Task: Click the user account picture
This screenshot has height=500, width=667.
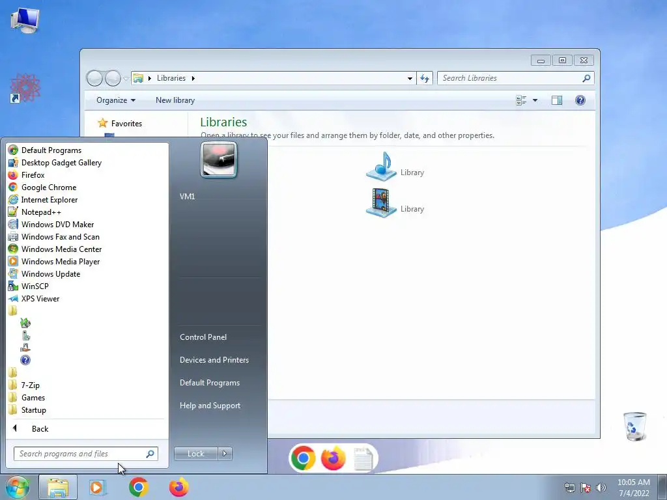Action: [219, 160]
